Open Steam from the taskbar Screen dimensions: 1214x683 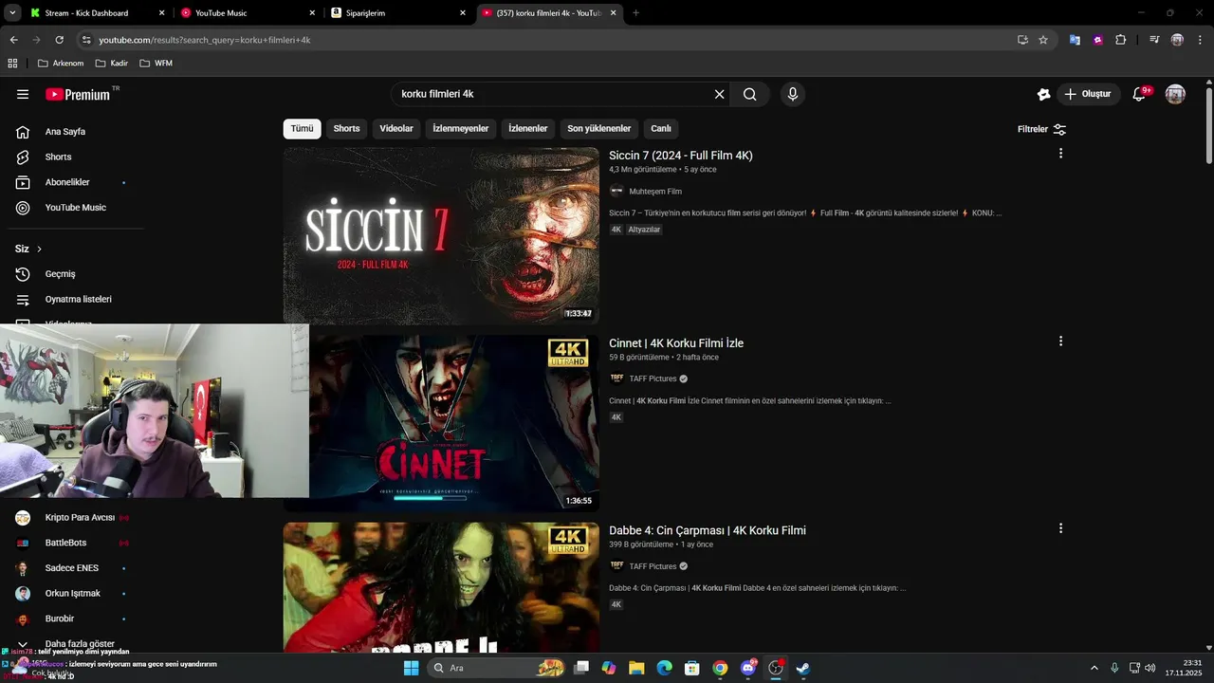(x=802, y=668)
